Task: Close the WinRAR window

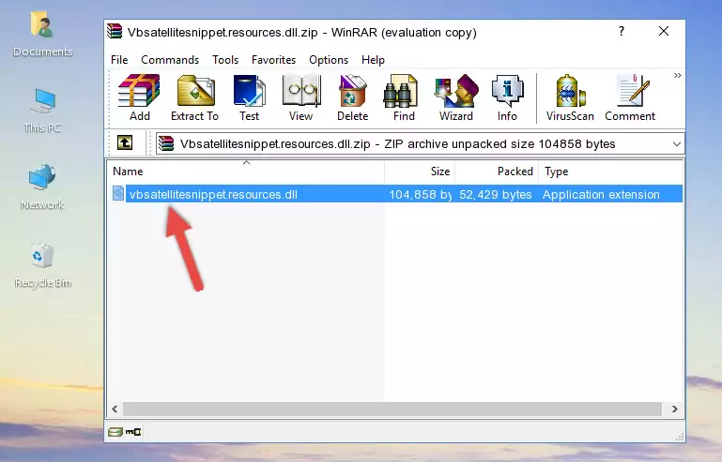Action: (x=664, y=31)
